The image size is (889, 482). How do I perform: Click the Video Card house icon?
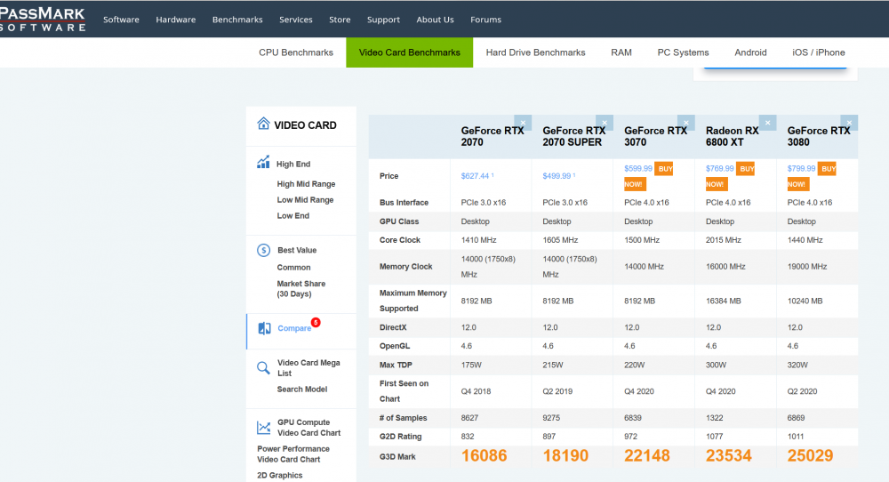coord(263,125)
